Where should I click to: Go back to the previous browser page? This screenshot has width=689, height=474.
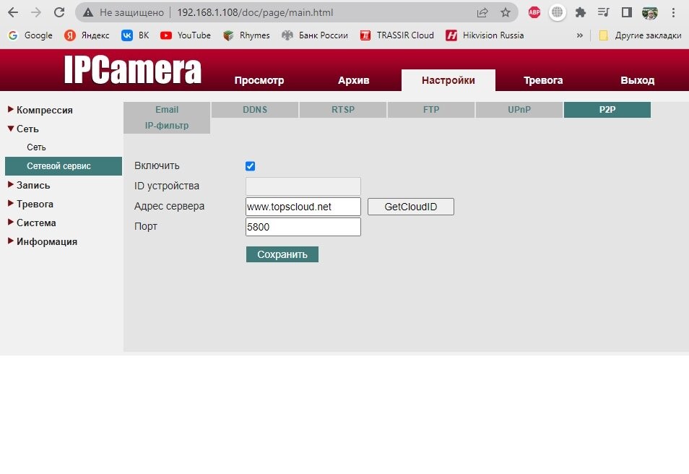point(13,12)
